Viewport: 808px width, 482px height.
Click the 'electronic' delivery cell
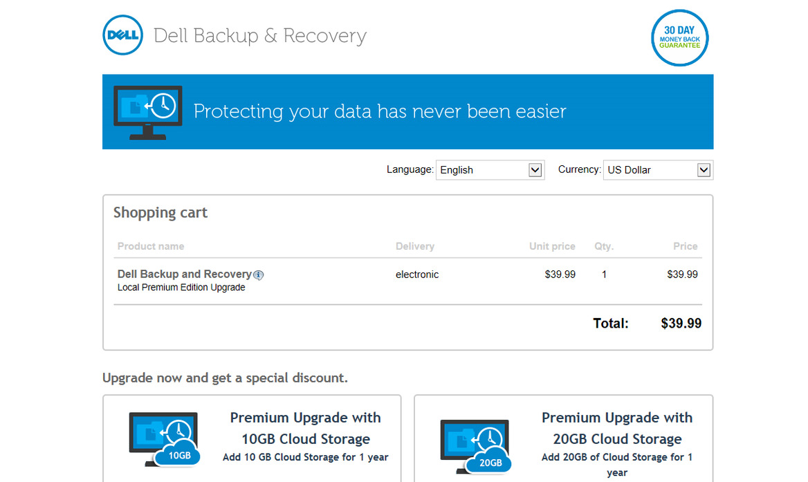(417, 275)
